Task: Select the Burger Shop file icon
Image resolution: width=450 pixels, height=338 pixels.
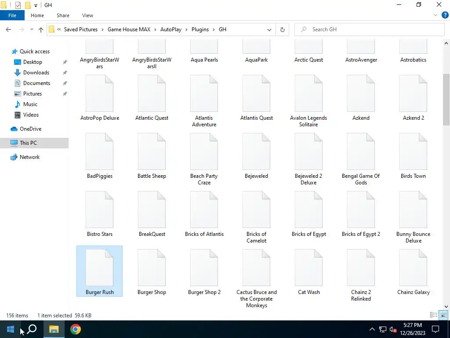Action: point(152,268)
